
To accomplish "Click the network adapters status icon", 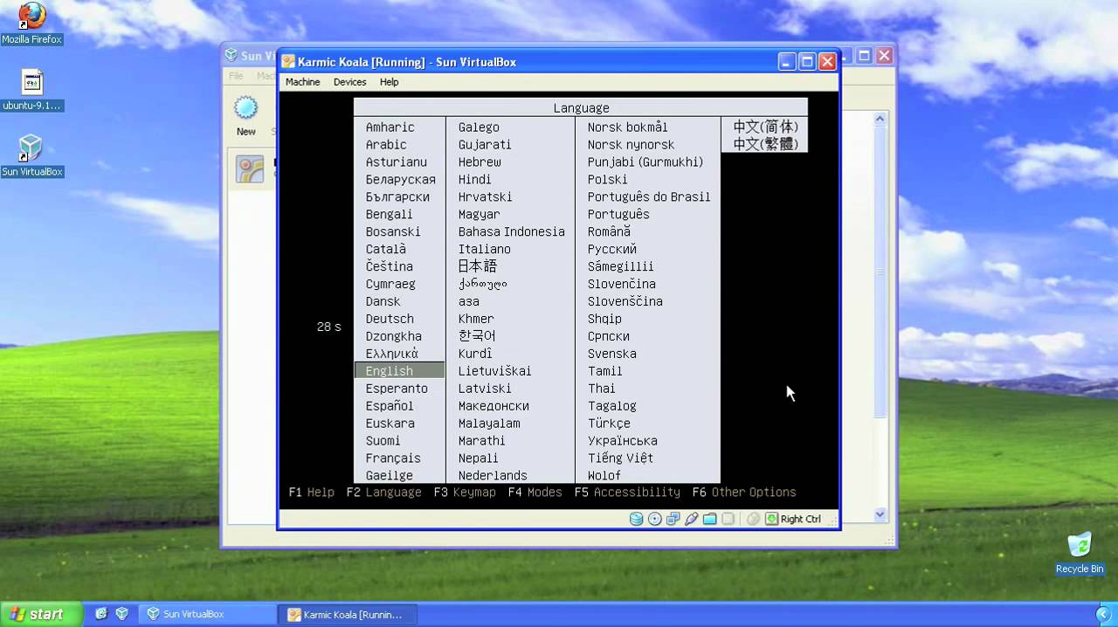I will 673,519.
